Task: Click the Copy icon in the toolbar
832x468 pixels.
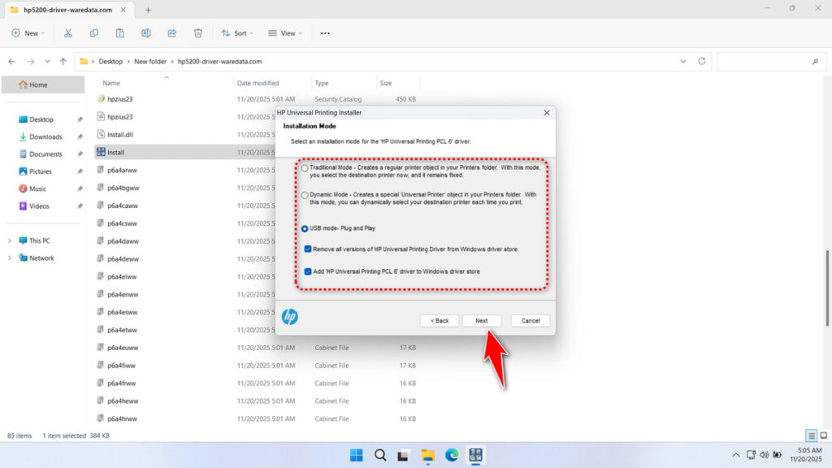Action: [93, 32]
